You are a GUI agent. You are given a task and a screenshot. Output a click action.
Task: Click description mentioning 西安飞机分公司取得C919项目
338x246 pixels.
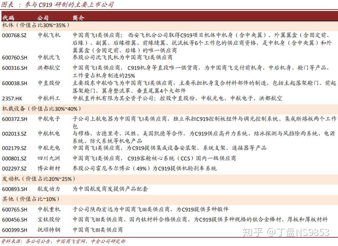tap(202, 43)
